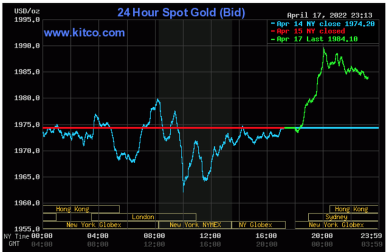Click the London session bar
This screenshot has height=252, width=386.
click(144, 217)
